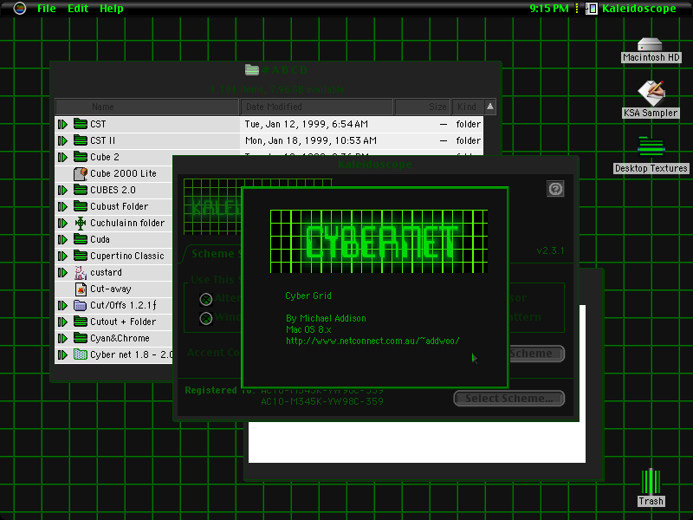Expand the Cuda folder triangle

(x=62, y=240)
